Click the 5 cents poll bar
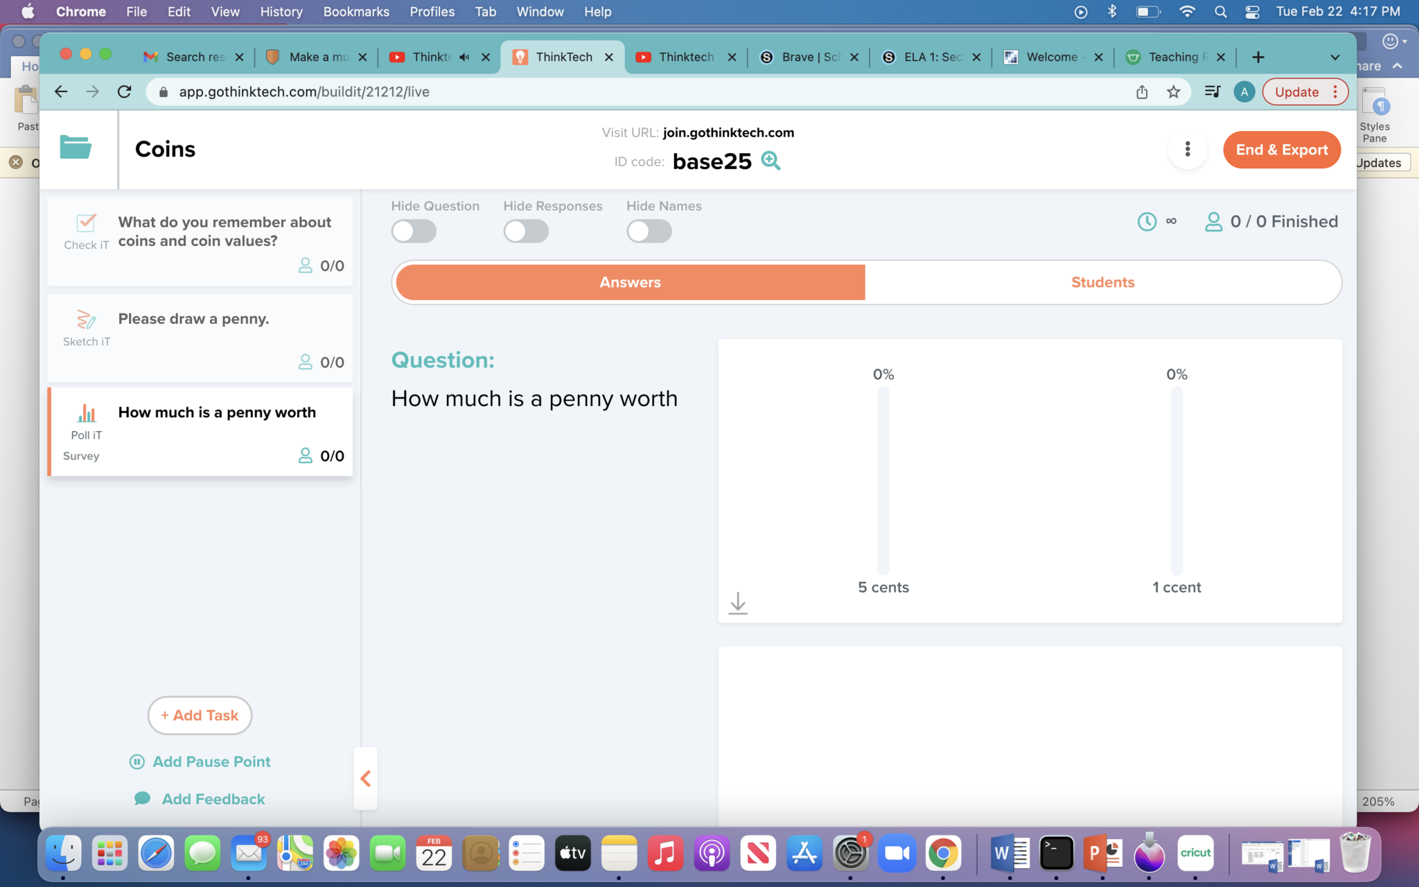The height and width of the screenshot is (887, 1419). (x=883, y=481)
